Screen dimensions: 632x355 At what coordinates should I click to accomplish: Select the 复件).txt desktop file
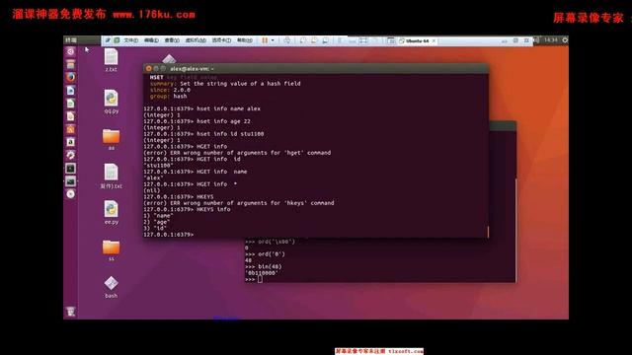111,176
